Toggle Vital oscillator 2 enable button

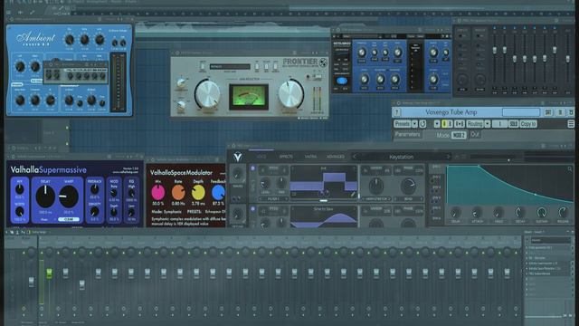point(253,209)
